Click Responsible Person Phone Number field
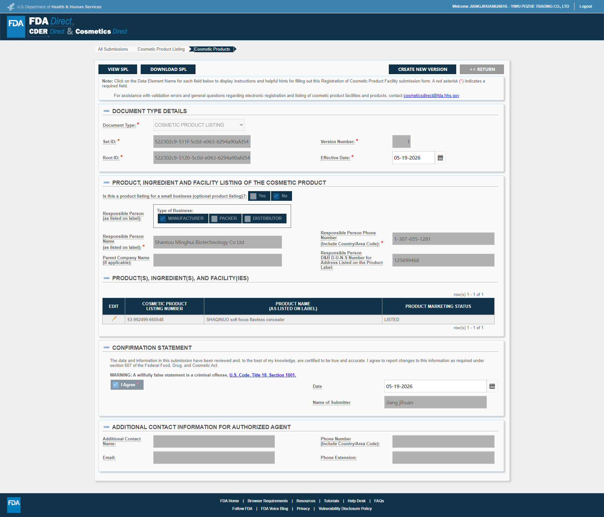 443,239
